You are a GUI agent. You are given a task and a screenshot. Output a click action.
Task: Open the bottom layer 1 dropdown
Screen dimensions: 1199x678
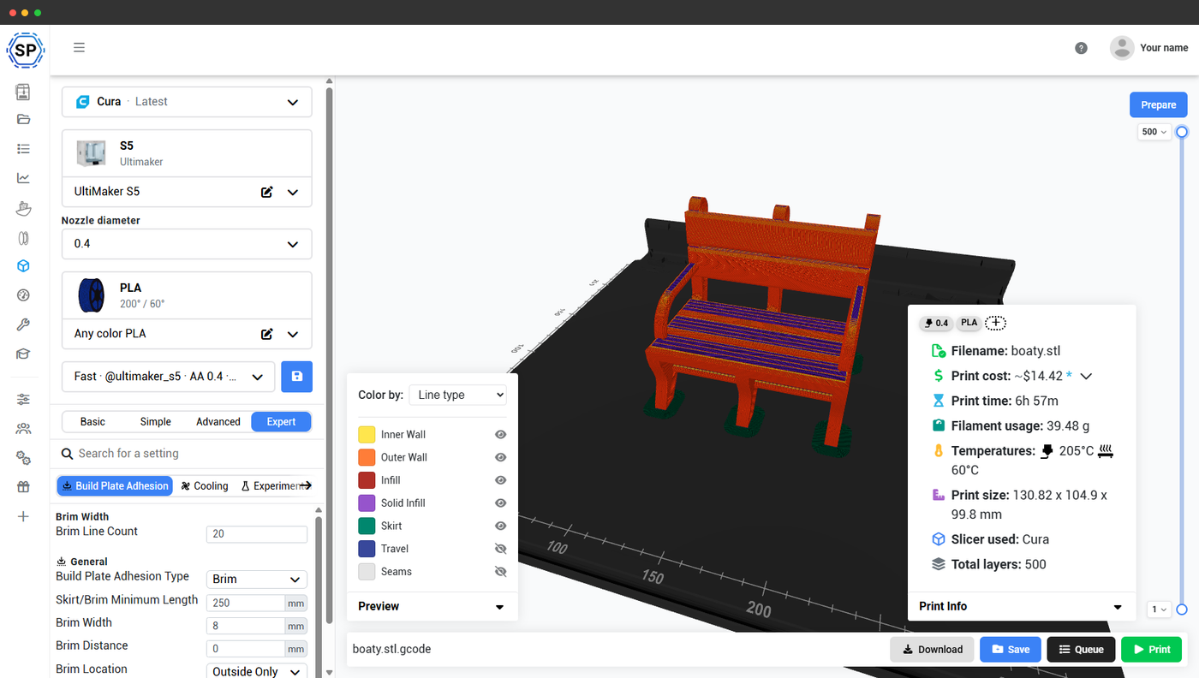click(x=1159, y=610)
